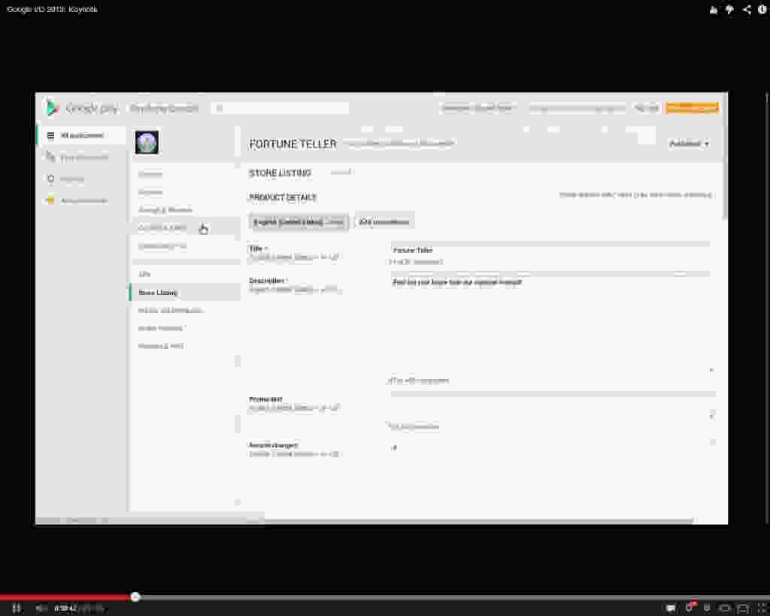Click the search field in the Developer Console header
Viewport: 770px width, 616px height.
pyautogui.click(x=280, y=108)
